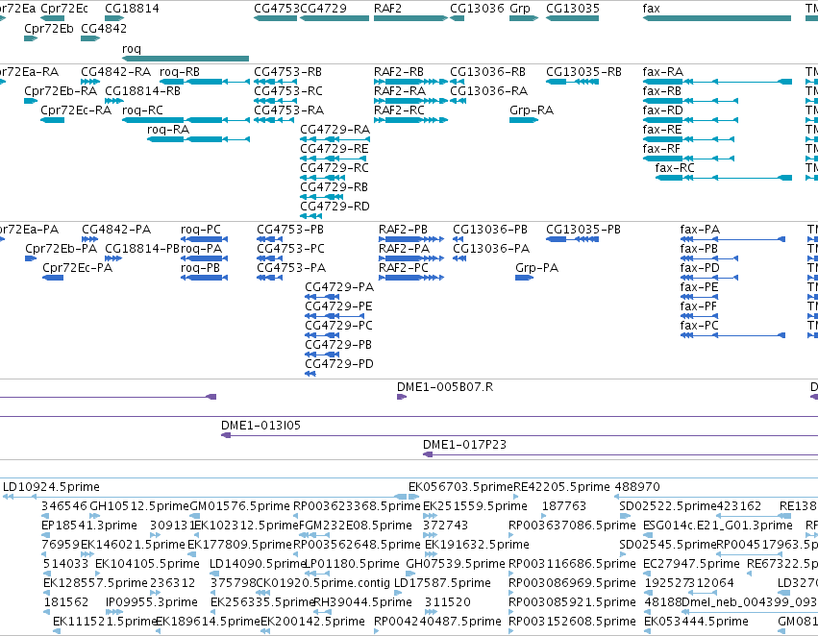Open EST 187763 label
818x636 pixels.
point(564,506)
